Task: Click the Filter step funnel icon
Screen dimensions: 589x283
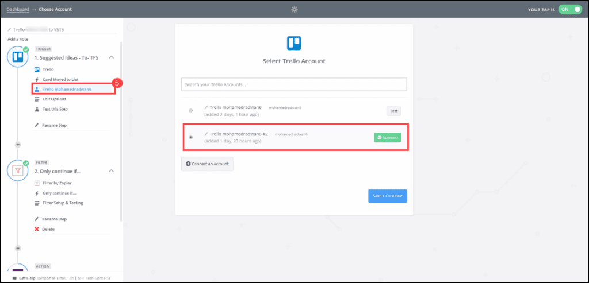Action: [18, 170]
